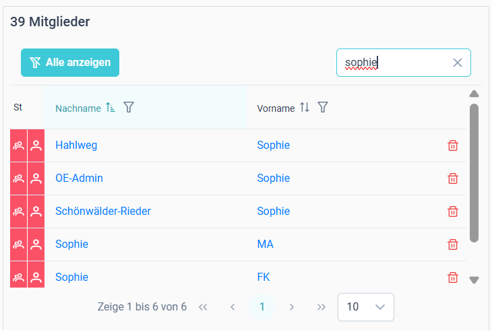The height and width of the screenshot is (330, 492).
Task: Clear the sophie search text
Action: click(x=458, y=63)
